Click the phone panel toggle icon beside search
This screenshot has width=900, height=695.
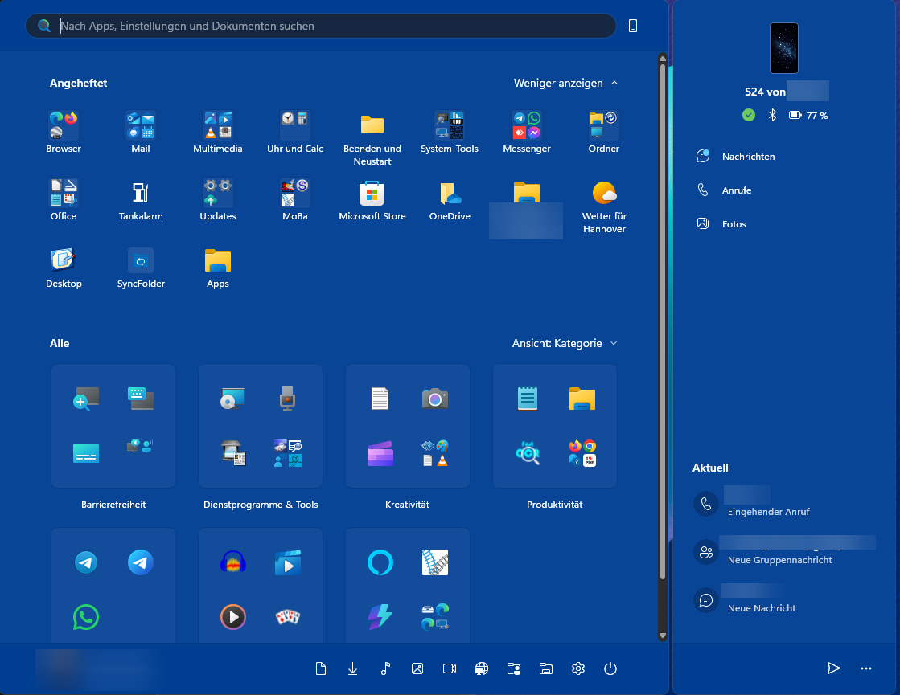point(632,26)
